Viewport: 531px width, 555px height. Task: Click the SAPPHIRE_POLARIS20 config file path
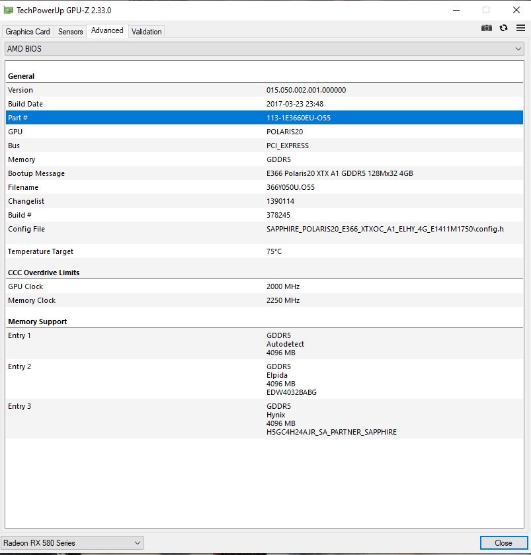pos(385,229)
